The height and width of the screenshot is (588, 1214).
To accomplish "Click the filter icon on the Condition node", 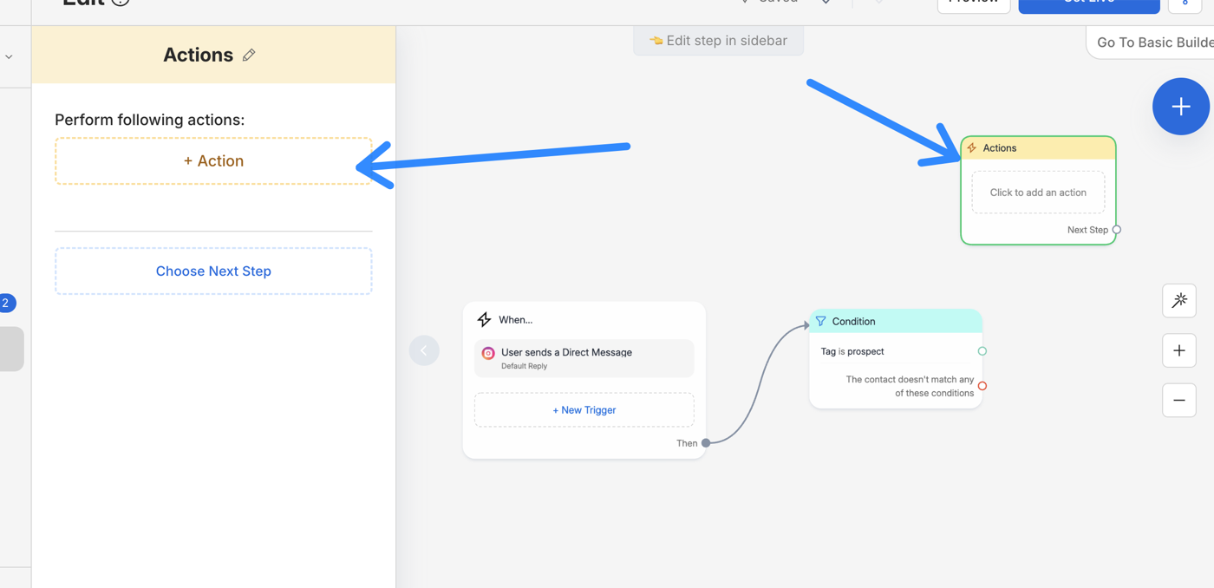I will (x=820, y=322).
